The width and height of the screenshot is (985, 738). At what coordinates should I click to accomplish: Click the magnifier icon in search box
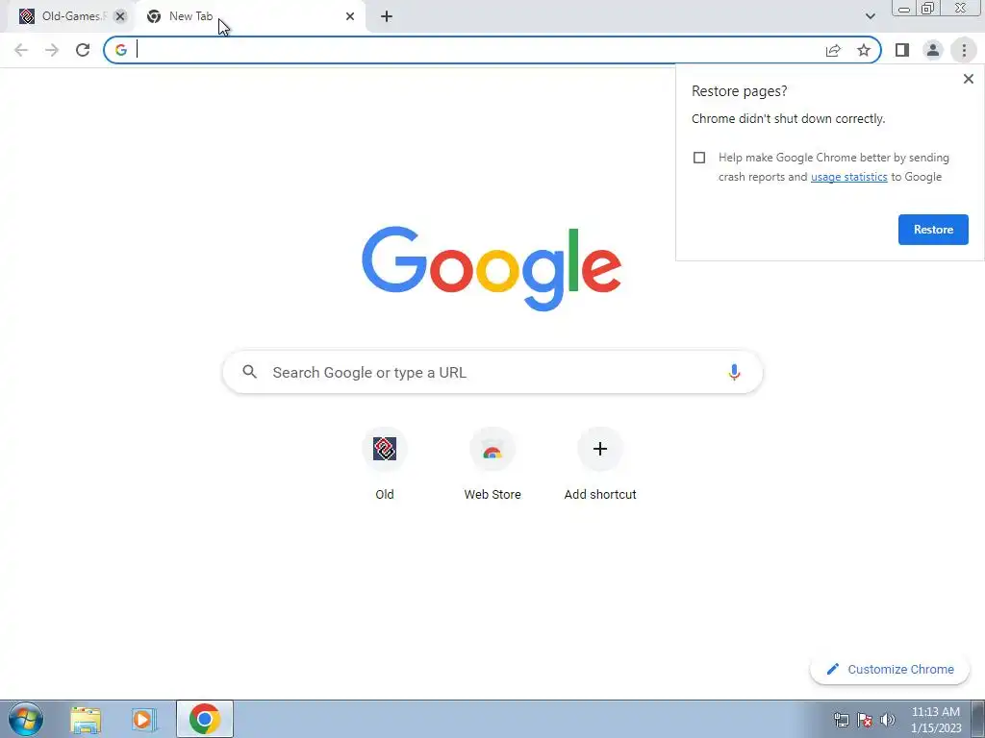coord(250,372)
